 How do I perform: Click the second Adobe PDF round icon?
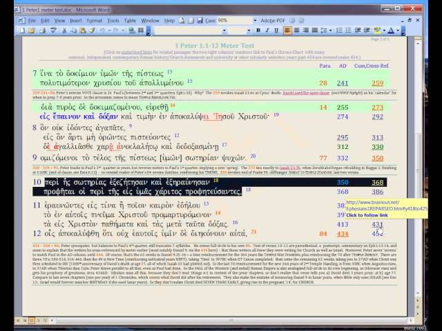click(x=301, y=21)
